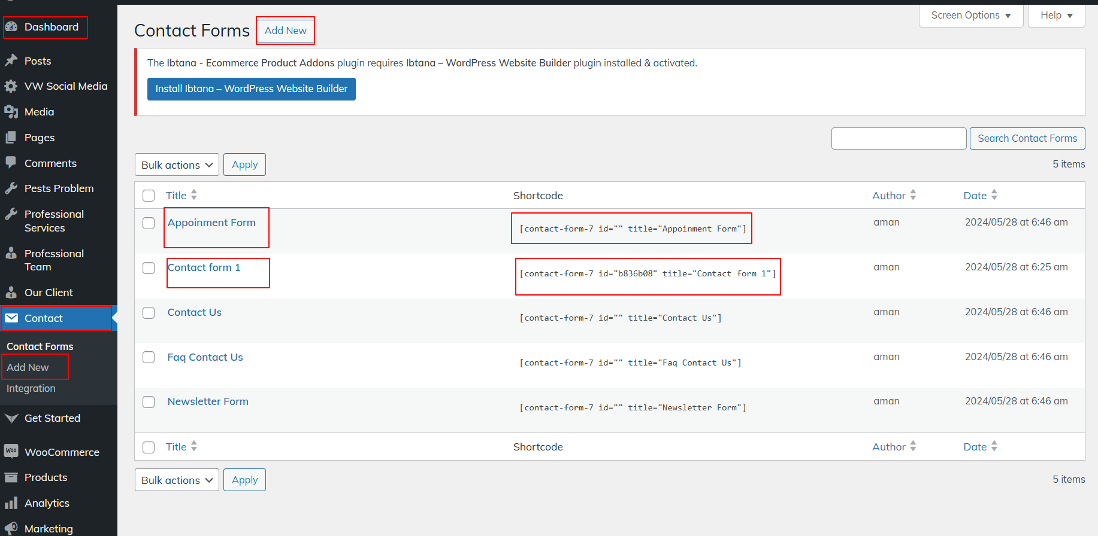Open the top Bulk actions dropdown
Screen dimensions: 1098x536
tap(177, 165)
